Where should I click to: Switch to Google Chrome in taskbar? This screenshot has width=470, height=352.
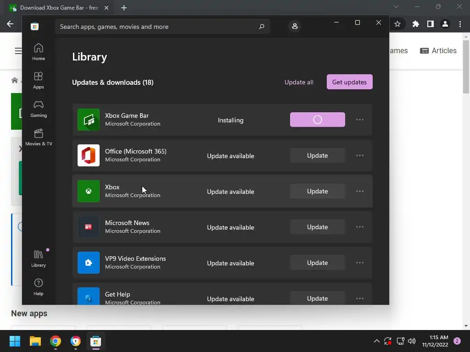pyautogui.click(x=56, y=341)
